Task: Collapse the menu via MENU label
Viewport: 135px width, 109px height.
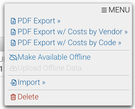Action: point(119,10)
